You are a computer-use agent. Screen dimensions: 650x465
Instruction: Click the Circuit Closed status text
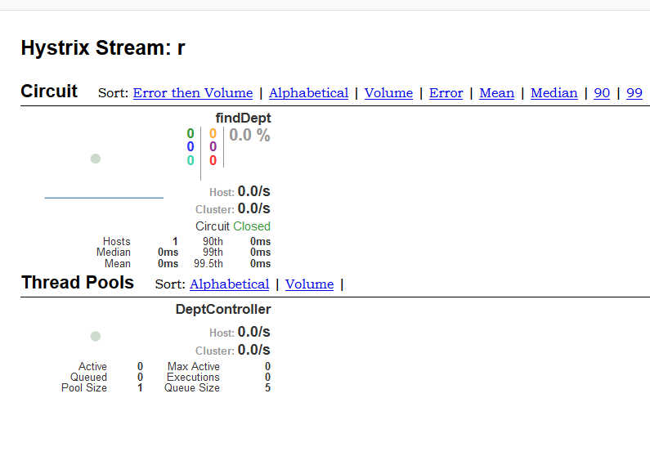click(233, 226)
